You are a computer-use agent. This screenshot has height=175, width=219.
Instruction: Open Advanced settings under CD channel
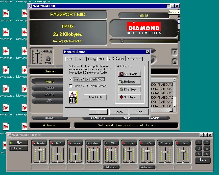coord(147,167)
